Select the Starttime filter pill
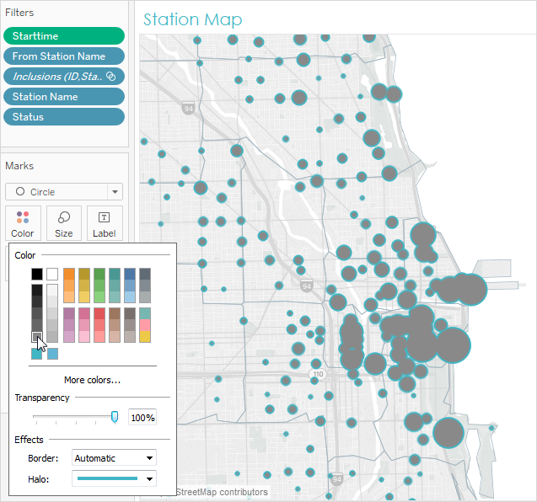This screenshot has height=502, width=537. coord(64,36)
